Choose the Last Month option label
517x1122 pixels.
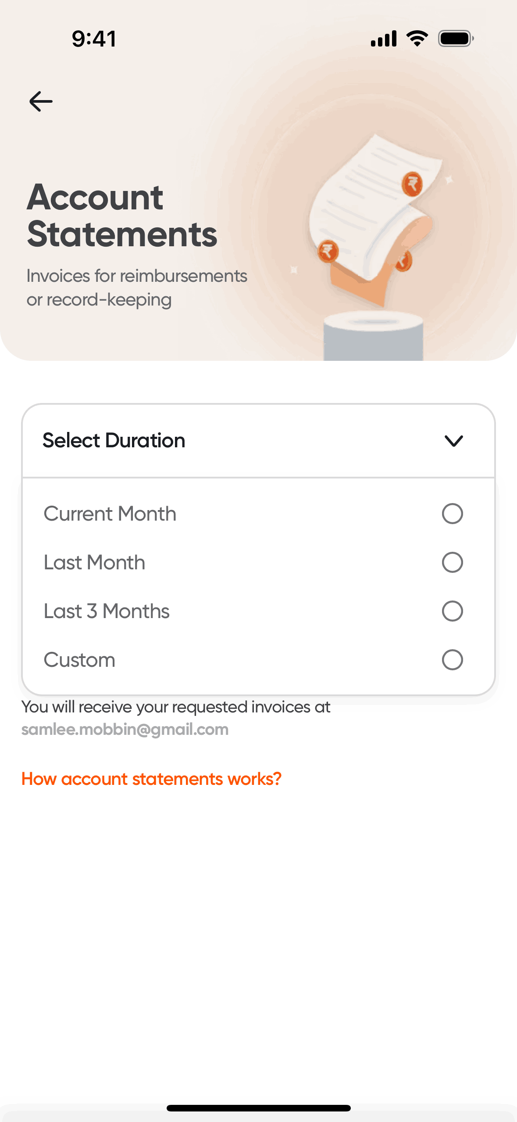94,562
